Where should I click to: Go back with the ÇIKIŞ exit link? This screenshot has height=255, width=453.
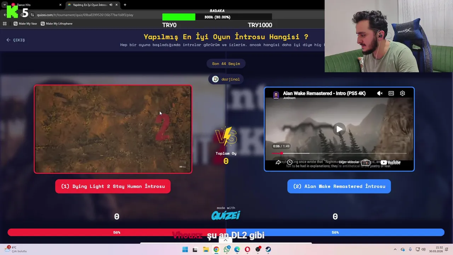pyautogui.click(x=16, y=40)
